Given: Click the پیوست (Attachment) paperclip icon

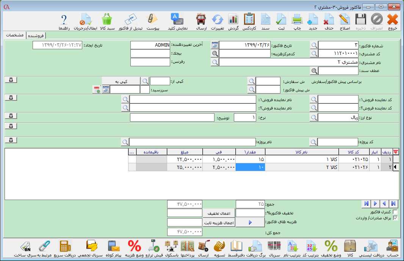Looking at the screenshot, I should click(x=152, y=21).
